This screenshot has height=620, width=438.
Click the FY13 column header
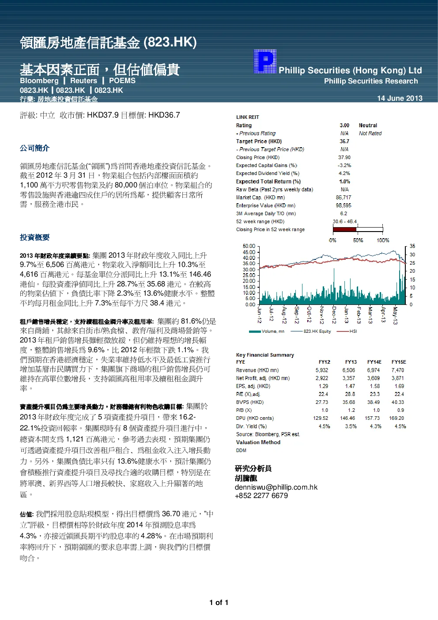tap(351, 362)
